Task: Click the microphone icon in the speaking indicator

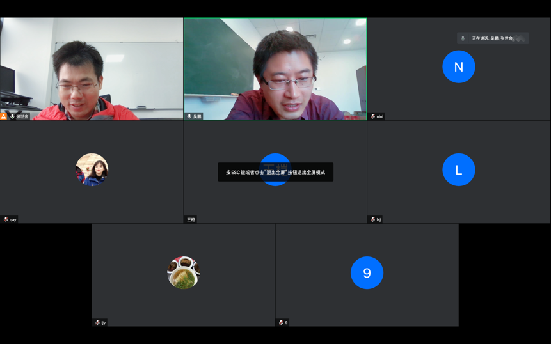Action: [x=463, y=38]
